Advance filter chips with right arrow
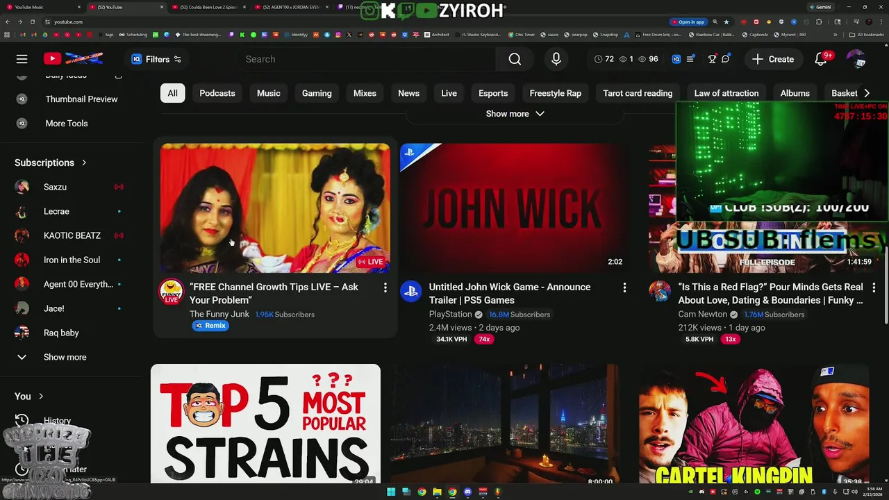Image resolution: width=889 pixels, height=500 pixels. tap(866, 93)
